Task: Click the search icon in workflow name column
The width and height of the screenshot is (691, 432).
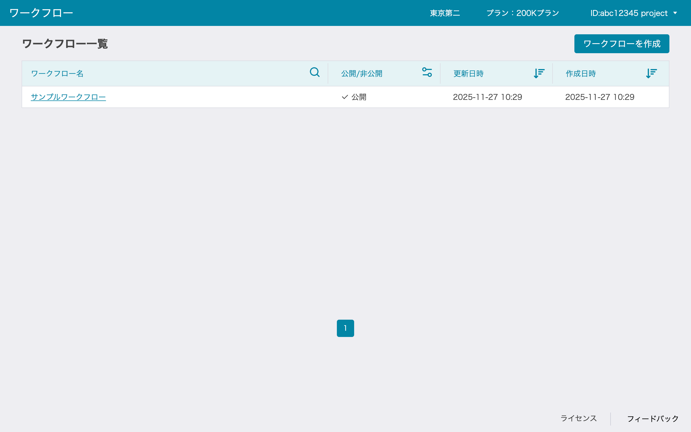Action: coord(314,72)
